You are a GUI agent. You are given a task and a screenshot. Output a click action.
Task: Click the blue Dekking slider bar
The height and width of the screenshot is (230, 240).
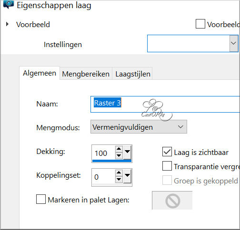[x=112, y=161]
